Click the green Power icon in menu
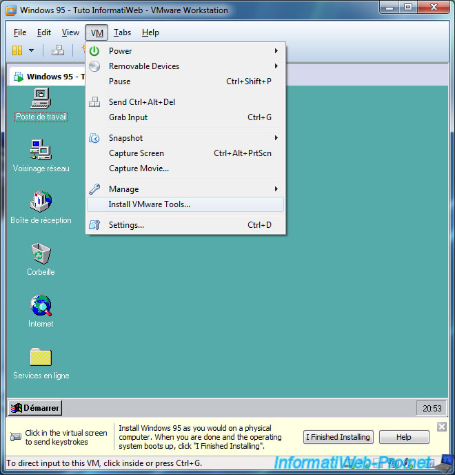The height and width of the screenshot is (475, 455). click(94, 51)
